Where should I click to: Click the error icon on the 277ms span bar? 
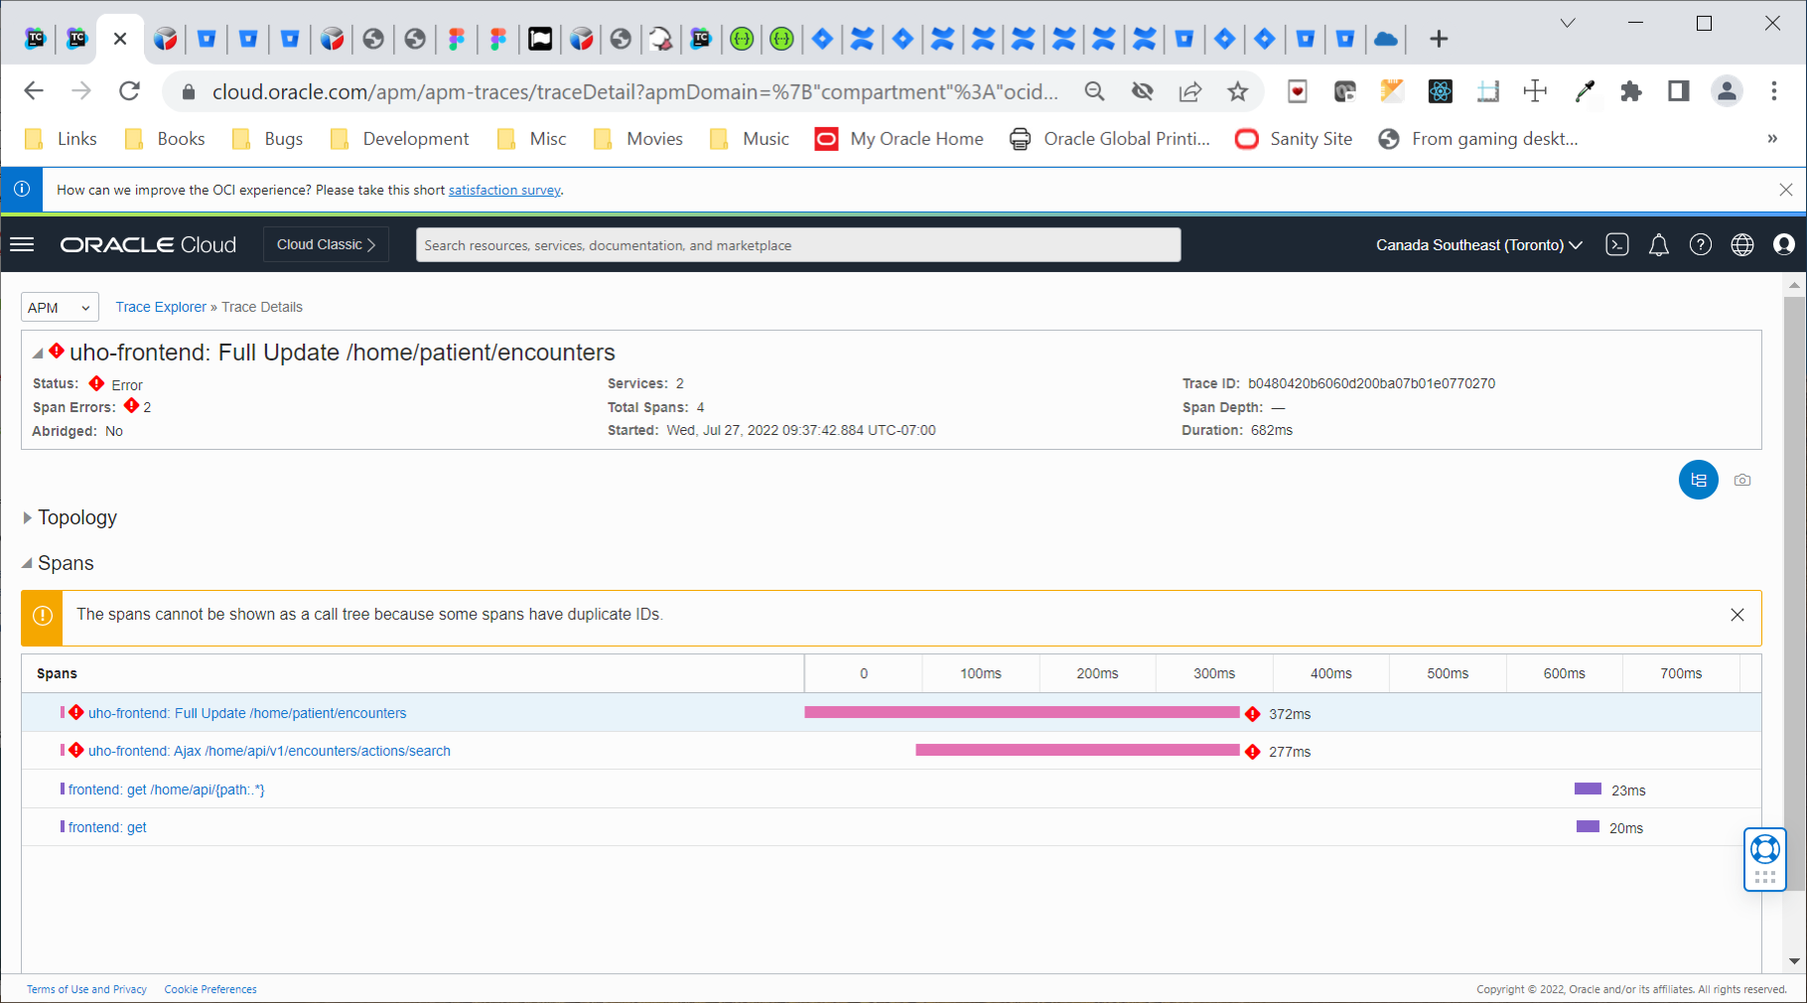click(1252, 752)
